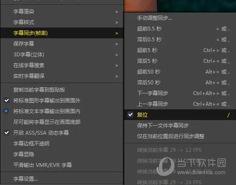Click 上一字幕同步 entry
Viewport: 236px width, 185px height.
(x=180, y=104)
